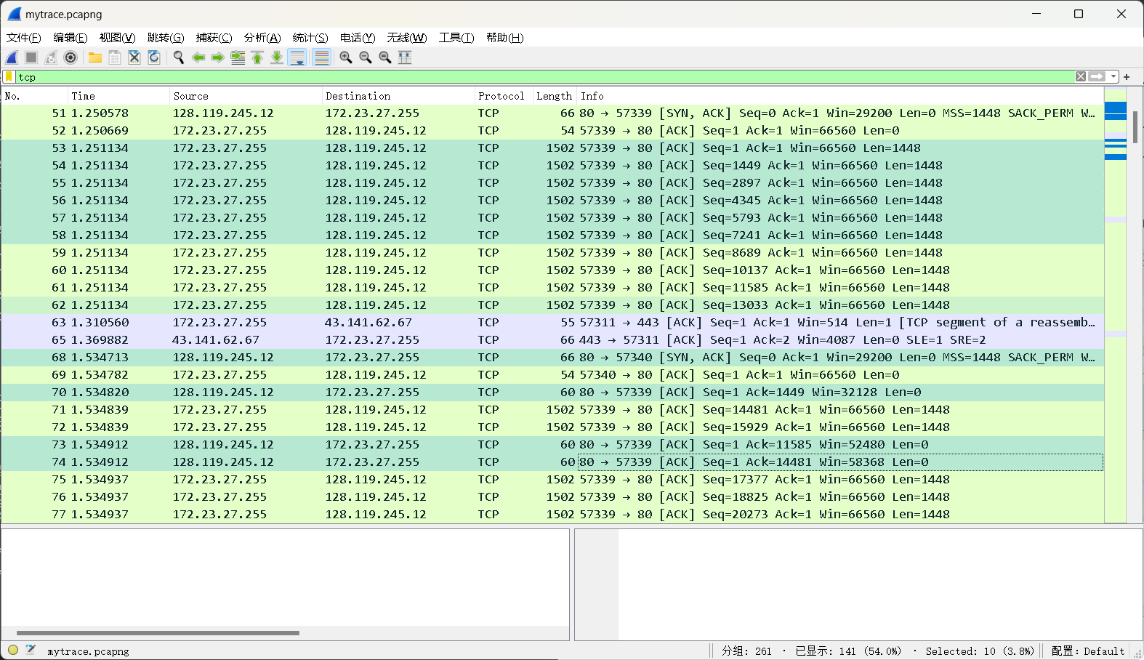Toggle auto scroll during live capture

pyautogui.click(x=297, y=57)
